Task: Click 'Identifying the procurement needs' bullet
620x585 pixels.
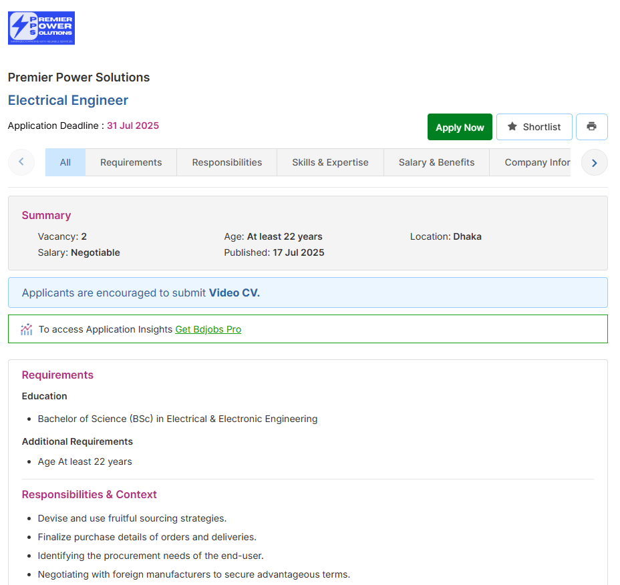Action: click(x=150, y=556)
